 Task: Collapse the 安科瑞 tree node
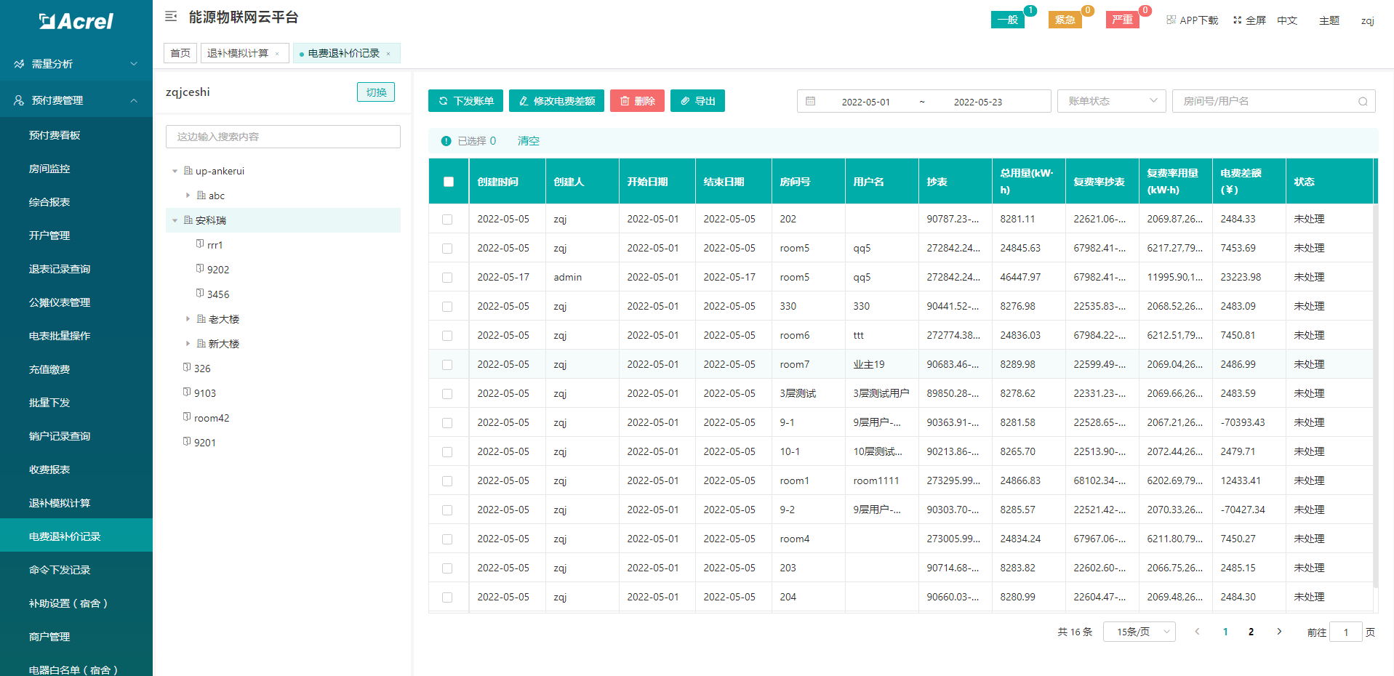pyautogui.click(x=175, y=220)
